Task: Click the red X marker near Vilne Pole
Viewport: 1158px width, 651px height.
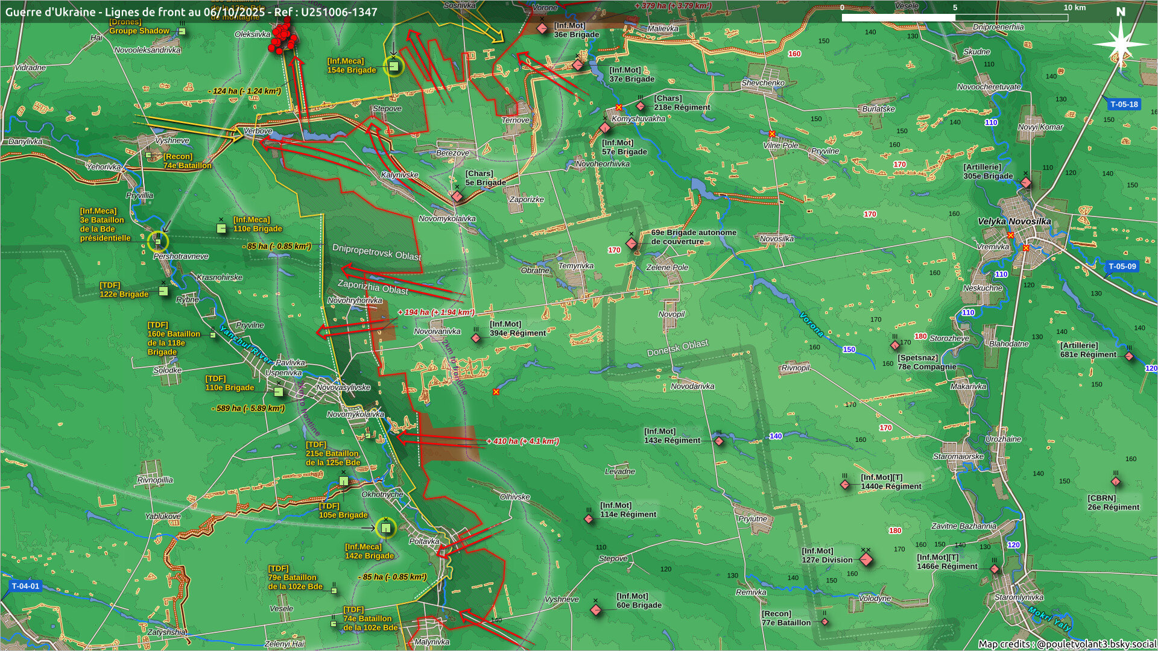Action: click(x=772, y=134)
